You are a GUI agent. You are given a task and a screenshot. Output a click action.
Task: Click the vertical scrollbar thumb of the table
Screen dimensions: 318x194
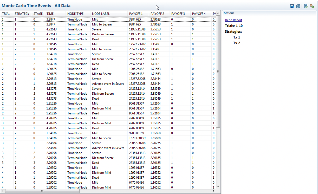tap(218, 72)
